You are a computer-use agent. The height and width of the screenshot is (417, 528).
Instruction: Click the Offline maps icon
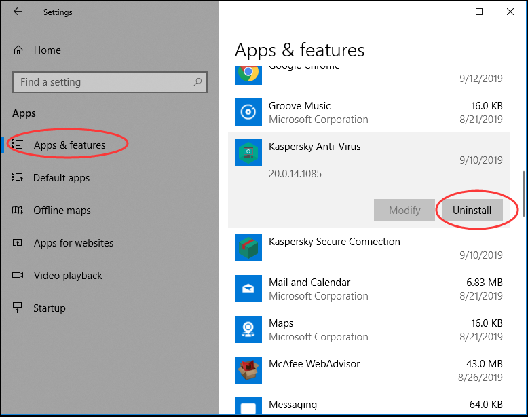click(18, 211)
